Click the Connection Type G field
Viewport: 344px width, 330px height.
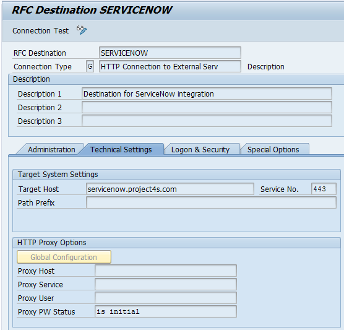[90, 66]
